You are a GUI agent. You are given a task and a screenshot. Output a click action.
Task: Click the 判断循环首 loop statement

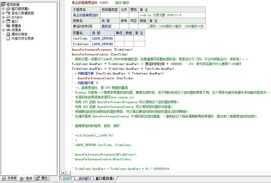[86, 73]
